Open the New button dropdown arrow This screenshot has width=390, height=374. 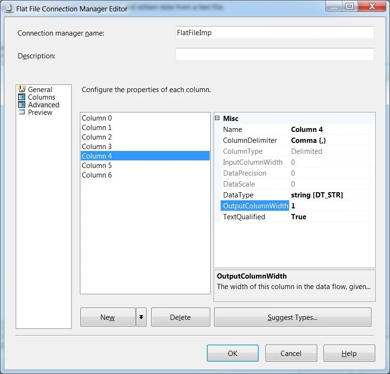(x=141, y=317)
